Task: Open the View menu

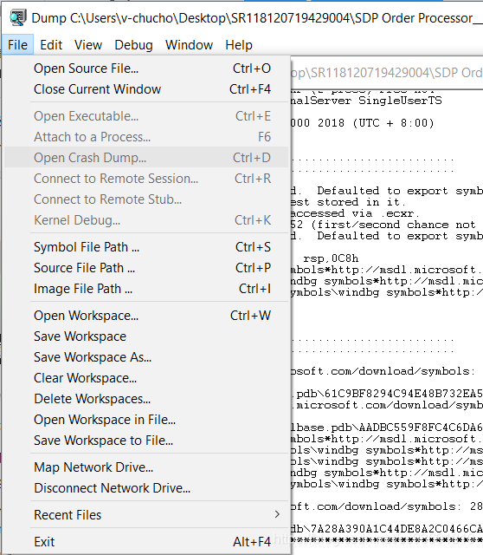Action: (88, 45)
